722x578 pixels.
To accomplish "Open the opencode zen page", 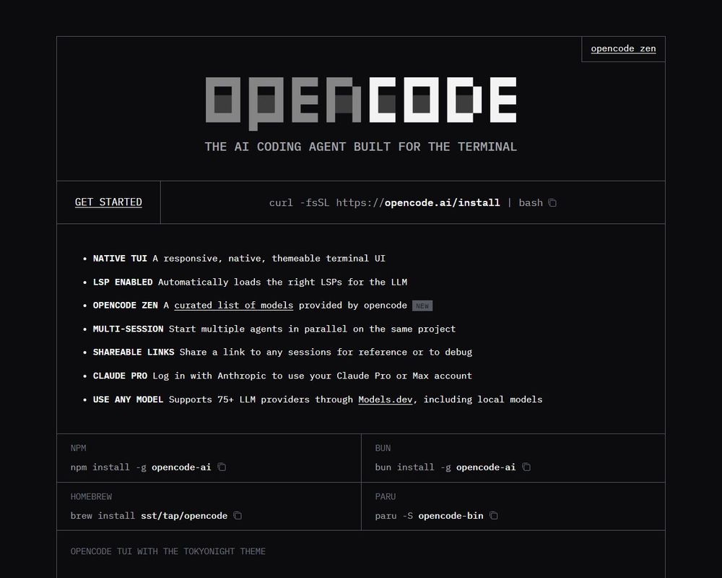I will pos(623,49).
